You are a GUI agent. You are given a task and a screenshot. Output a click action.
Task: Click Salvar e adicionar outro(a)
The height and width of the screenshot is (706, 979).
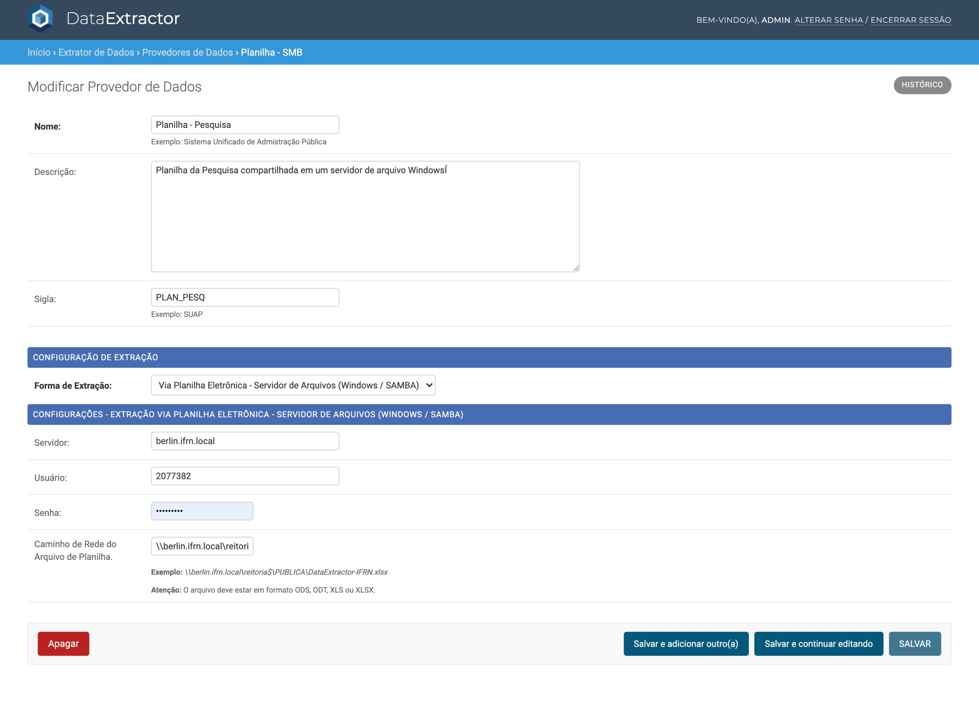(685, 643)
